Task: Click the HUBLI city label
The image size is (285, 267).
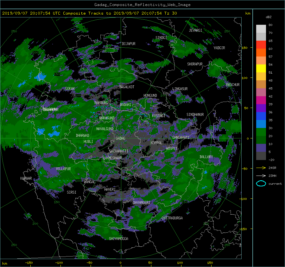Action: pyautogui.click(x=88, y=142)
